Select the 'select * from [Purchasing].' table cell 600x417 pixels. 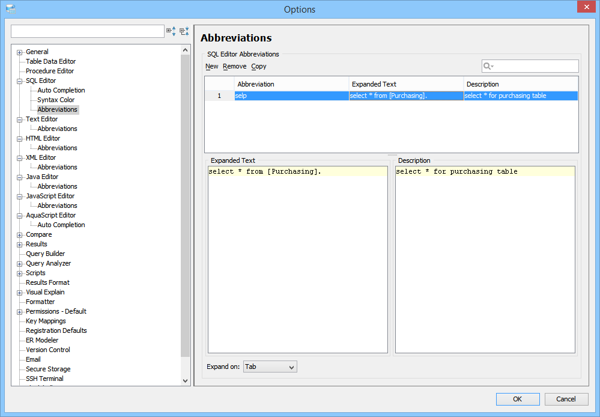(x=407, y=96)
